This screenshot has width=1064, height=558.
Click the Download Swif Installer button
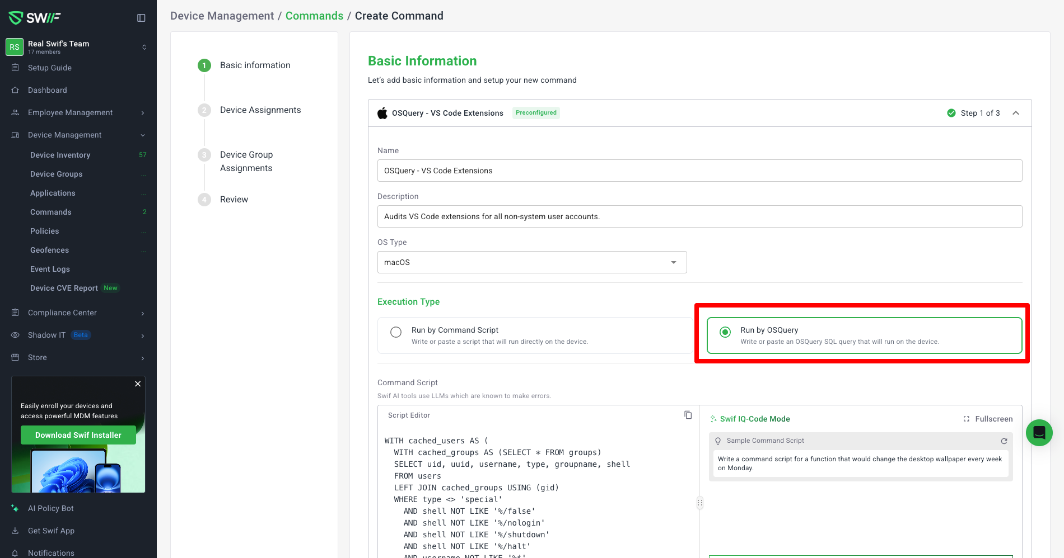78,435
